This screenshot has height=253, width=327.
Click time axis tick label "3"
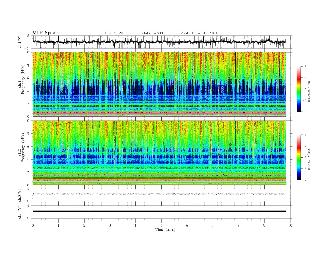coord(110,225)
